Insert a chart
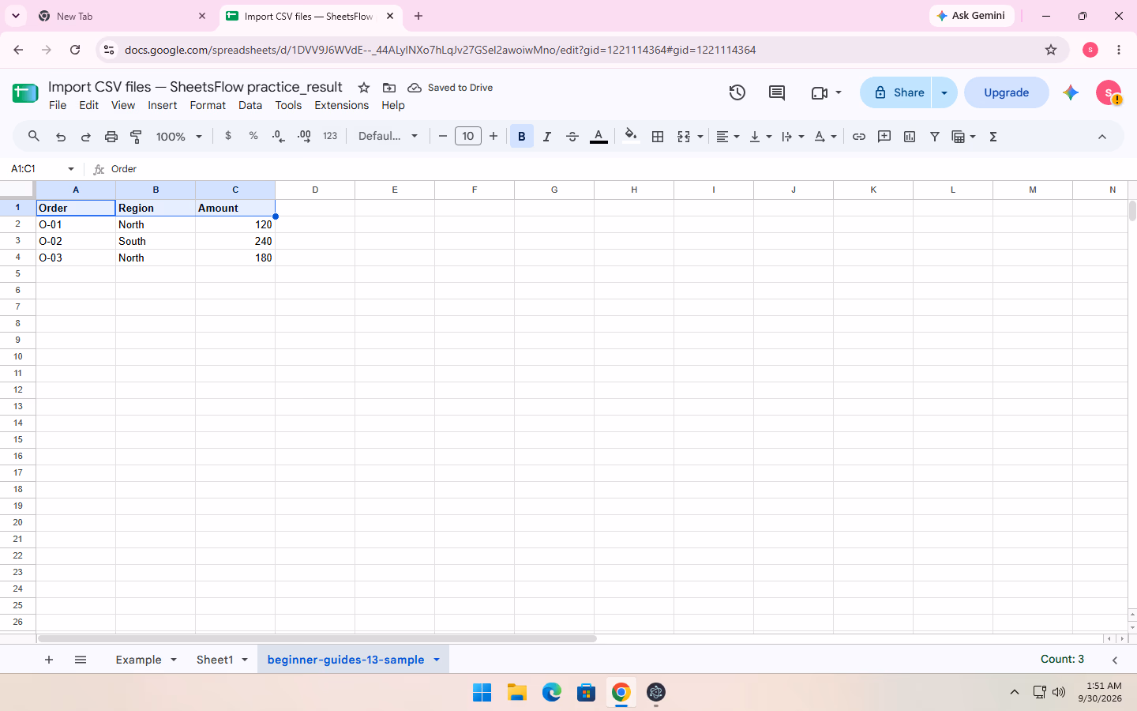The height and width of the screenshot is (711, 1137). 910,137
